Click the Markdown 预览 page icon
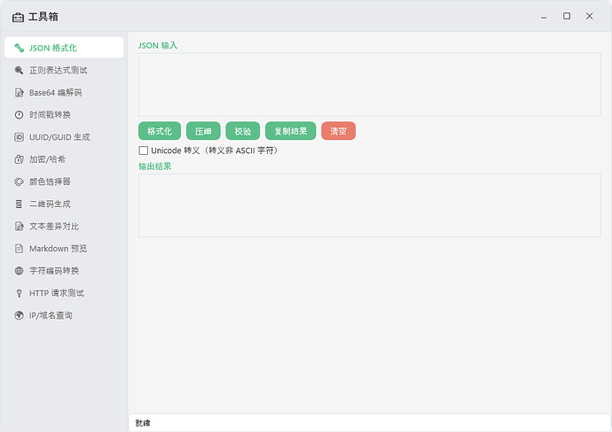The height and width of the screenshot is (432, 612). [20, 249]
